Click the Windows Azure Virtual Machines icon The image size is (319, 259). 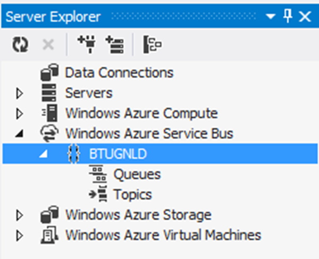click(49, 235)
